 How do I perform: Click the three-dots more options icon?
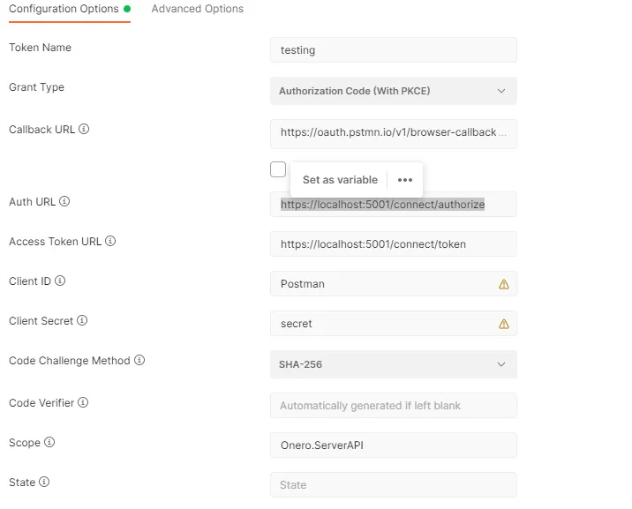[405, 180]
